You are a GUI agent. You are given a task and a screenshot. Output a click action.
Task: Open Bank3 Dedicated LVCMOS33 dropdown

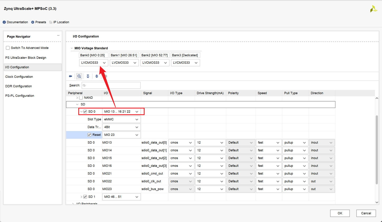pyautogui.click(x=185, y=63)
